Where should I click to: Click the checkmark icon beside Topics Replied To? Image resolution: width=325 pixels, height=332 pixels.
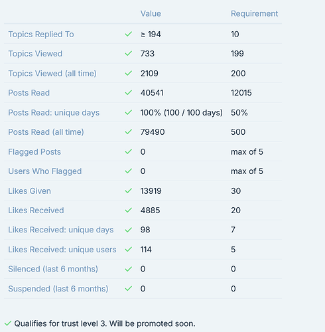click(128, 34)
